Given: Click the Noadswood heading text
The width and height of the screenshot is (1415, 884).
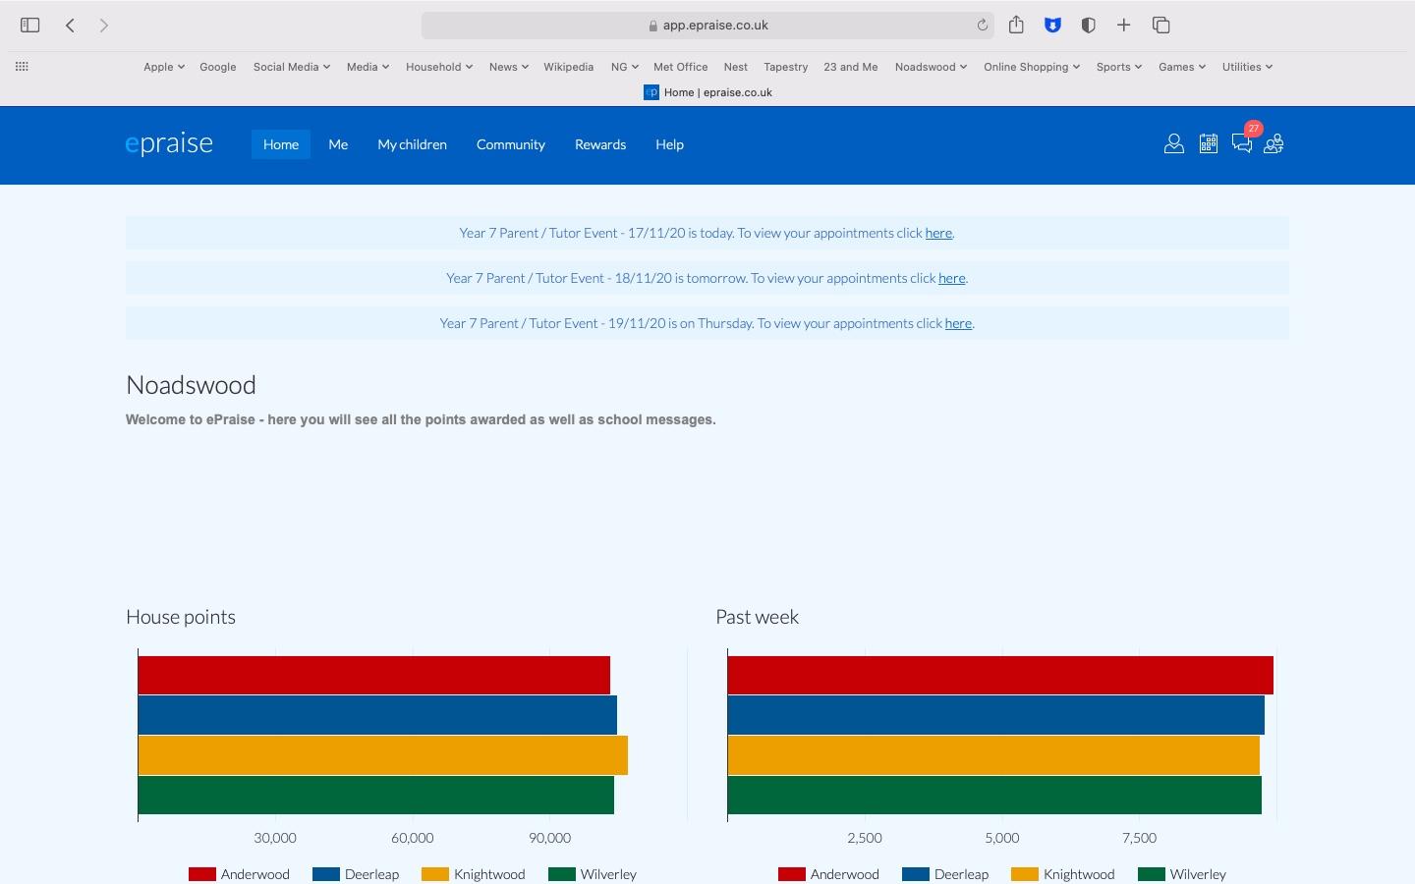Looking at the screenshot, I should (191, 385).
